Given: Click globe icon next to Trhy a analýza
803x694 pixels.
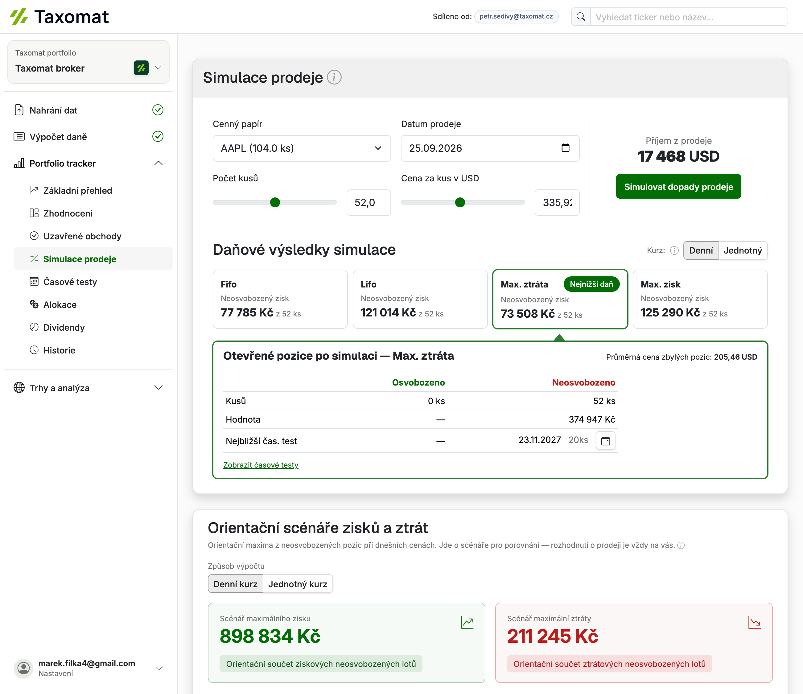Looking at the screenshot, I should tap(19, 387).
